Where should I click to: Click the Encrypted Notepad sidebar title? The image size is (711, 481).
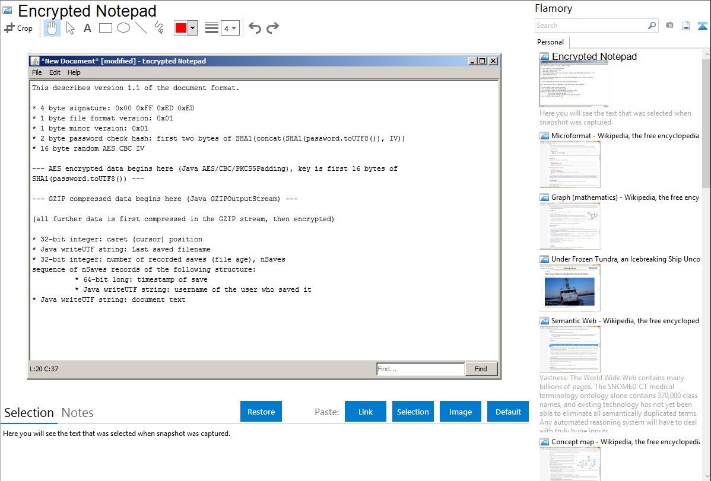coord(594,57)
